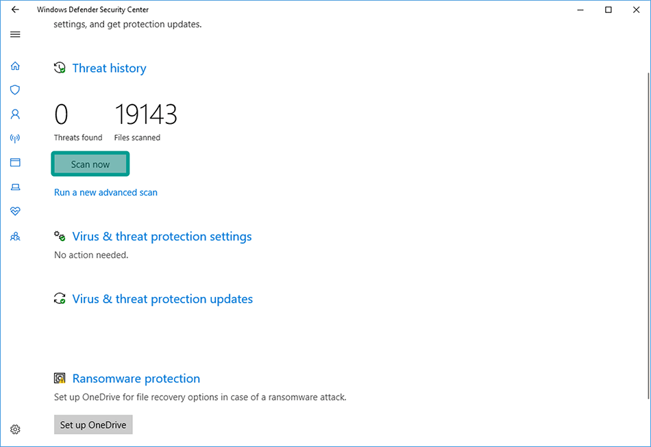Screen dimensions: 651x447
Task: Click the Windows Defender Security Center title
Action: tap(93, 10)
